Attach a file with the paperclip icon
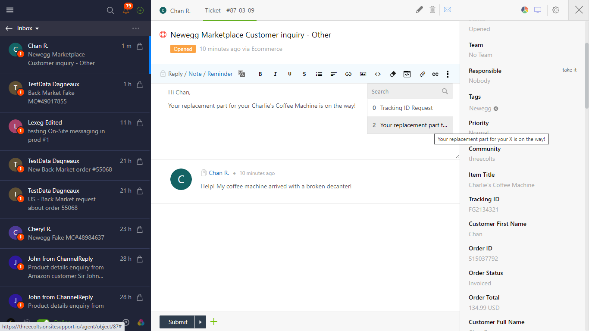This screenshot has height=331, width=589. pyautogui.click(x=423, y=74)
